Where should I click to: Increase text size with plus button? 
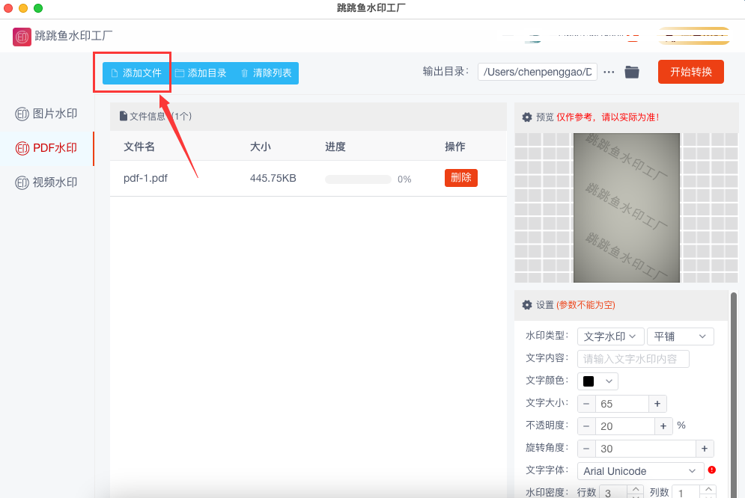pyautogui.click(x=657, y=404)
